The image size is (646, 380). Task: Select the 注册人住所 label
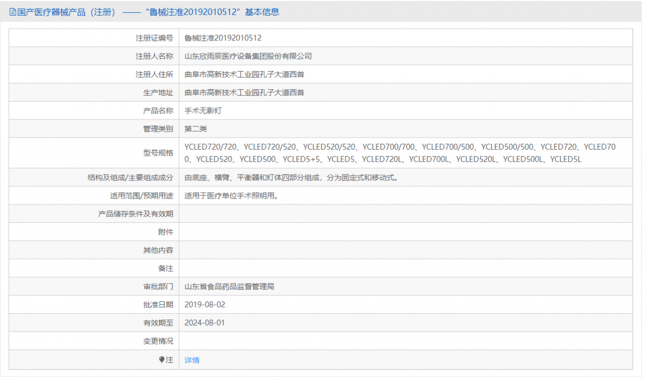click(x=155, y=74)
